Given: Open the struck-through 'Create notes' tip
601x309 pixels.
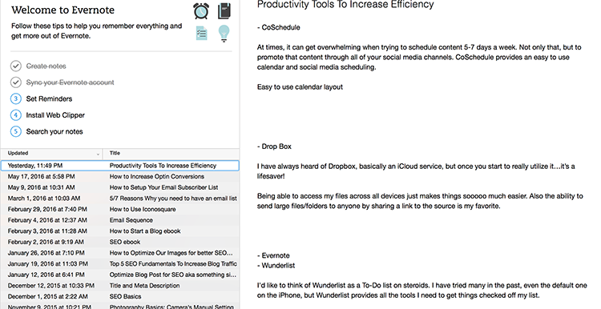Looking at the screenshot, I should [x=46, y=66].
